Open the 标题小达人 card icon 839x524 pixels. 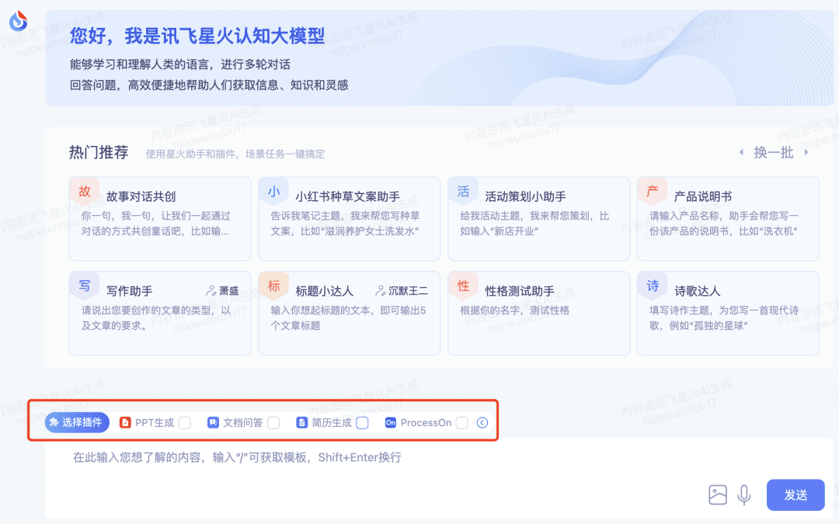click(x=274, y=286)
